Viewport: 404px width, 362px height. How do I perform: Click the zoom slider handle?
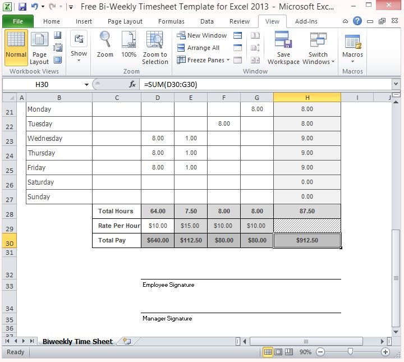(350, 352)
